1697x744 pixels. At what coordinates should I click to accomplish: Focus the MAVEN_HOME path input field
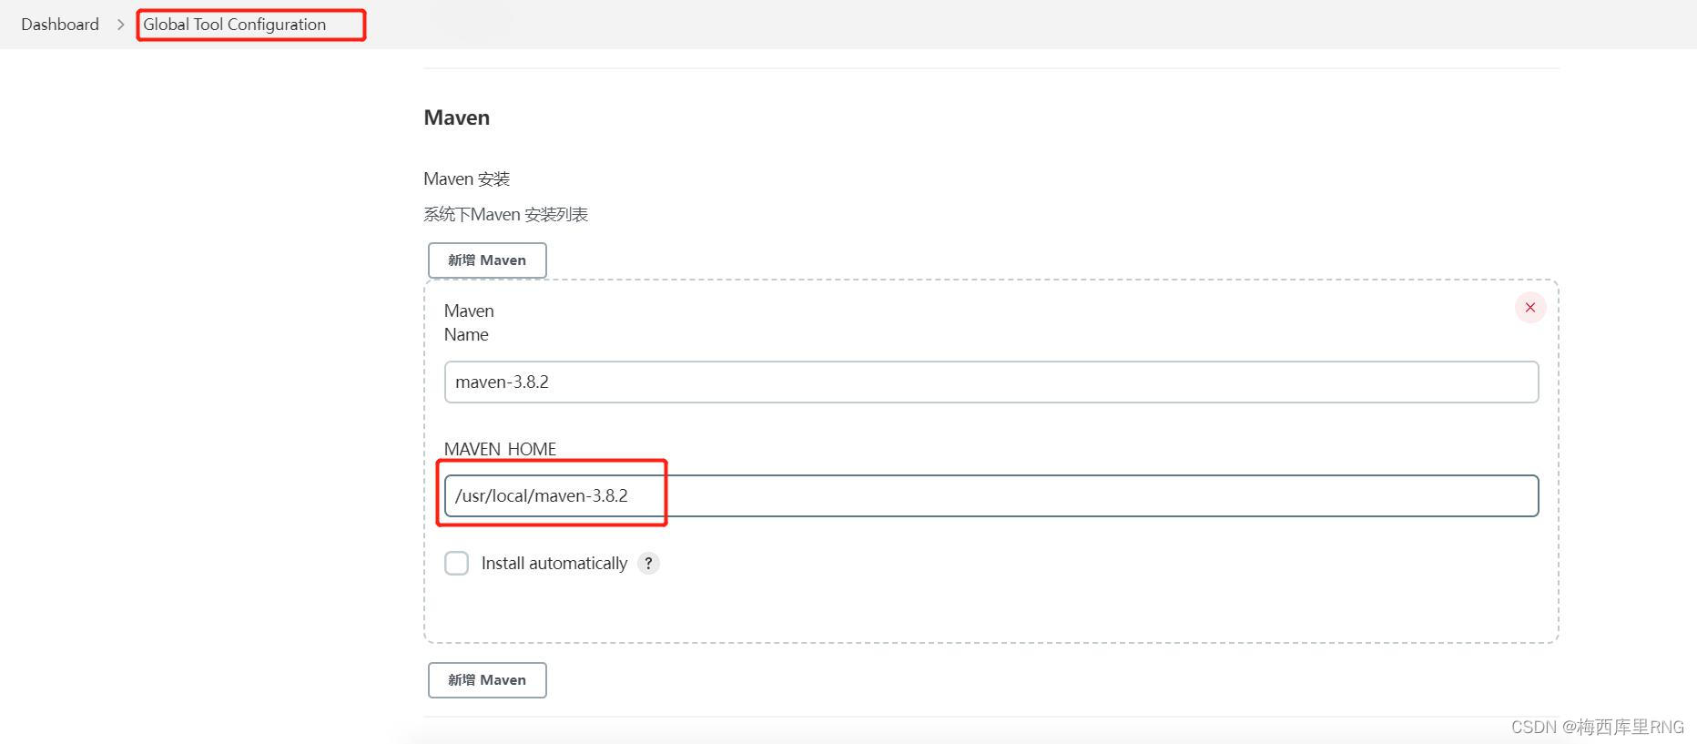point(991,496)
